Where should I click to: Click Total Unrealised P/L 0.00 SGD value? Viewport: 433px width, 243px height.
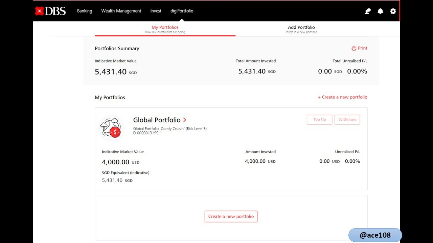pyautogui.click(x=330, y=71)
